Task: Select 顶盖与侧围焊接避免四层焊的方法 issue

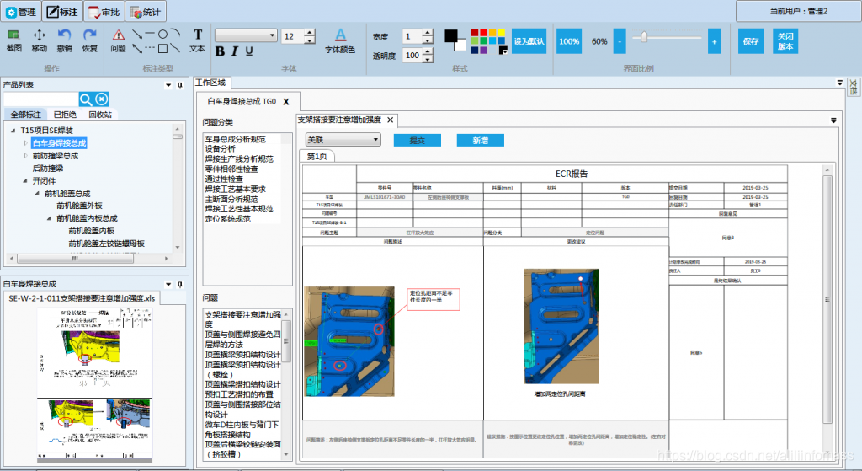Action: pos(243,340)
